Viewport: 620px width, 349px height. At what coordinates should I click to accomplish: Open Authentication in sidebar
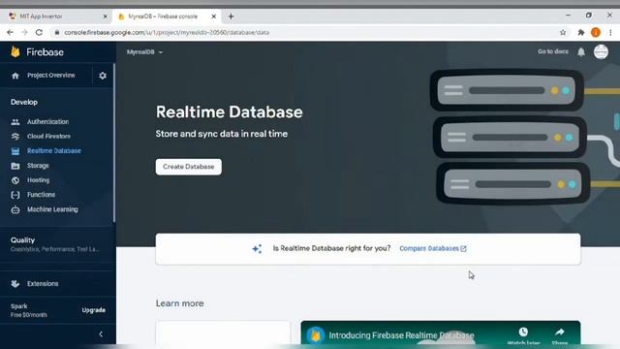point(47,122)
